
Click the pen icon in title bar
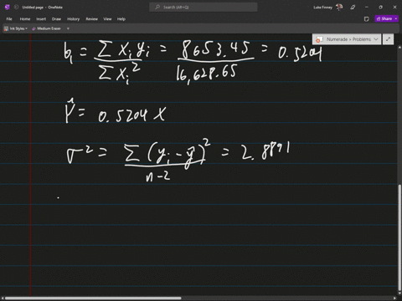[x=353, y=8]
